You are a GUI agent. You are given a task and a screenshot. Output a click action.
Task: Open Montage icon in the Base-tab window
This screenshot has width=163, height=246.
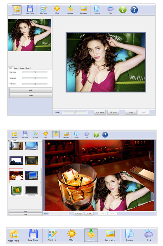pos(70,10)
